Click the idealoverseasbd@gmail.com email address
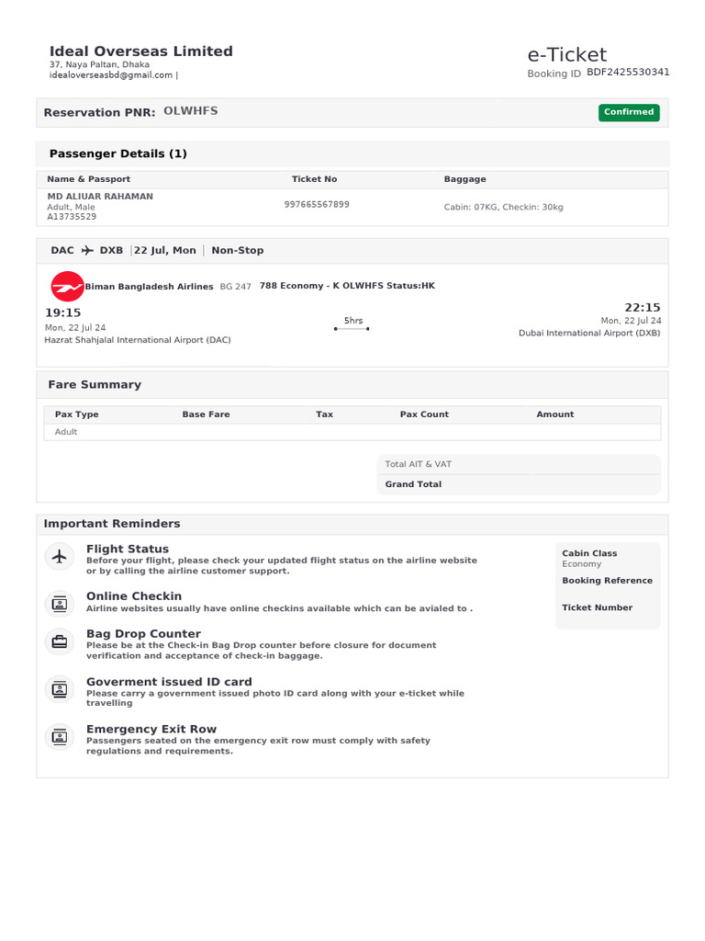The image size is (705, 941). pyautogui.click(x=111, y=75)
